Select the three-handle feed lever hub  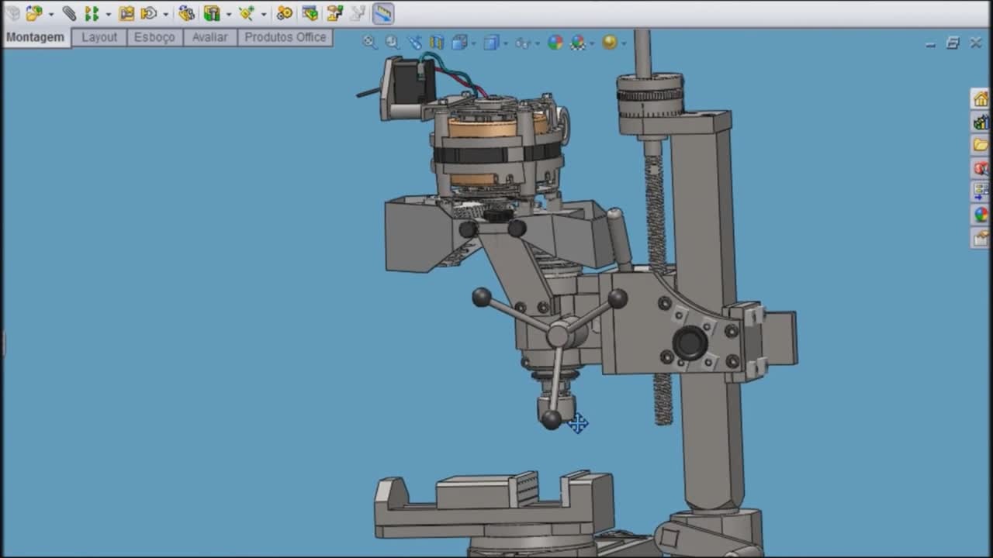[x=559, y=335]
